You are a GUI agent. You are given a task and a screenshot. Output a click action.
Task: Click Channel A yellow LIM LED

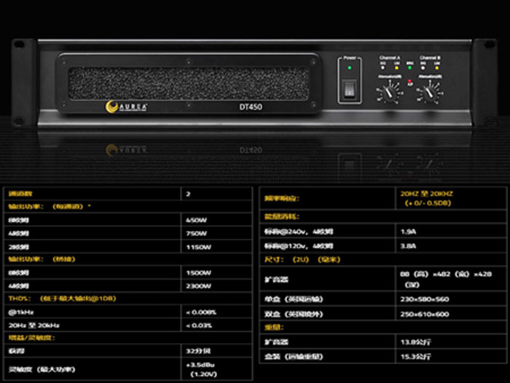coord(397,68)
